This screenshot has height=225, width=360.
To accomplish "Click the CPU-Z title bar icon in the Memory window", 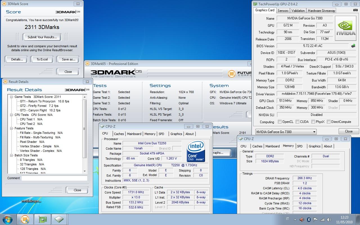I will pyautogui.click(x=240, y=139).
